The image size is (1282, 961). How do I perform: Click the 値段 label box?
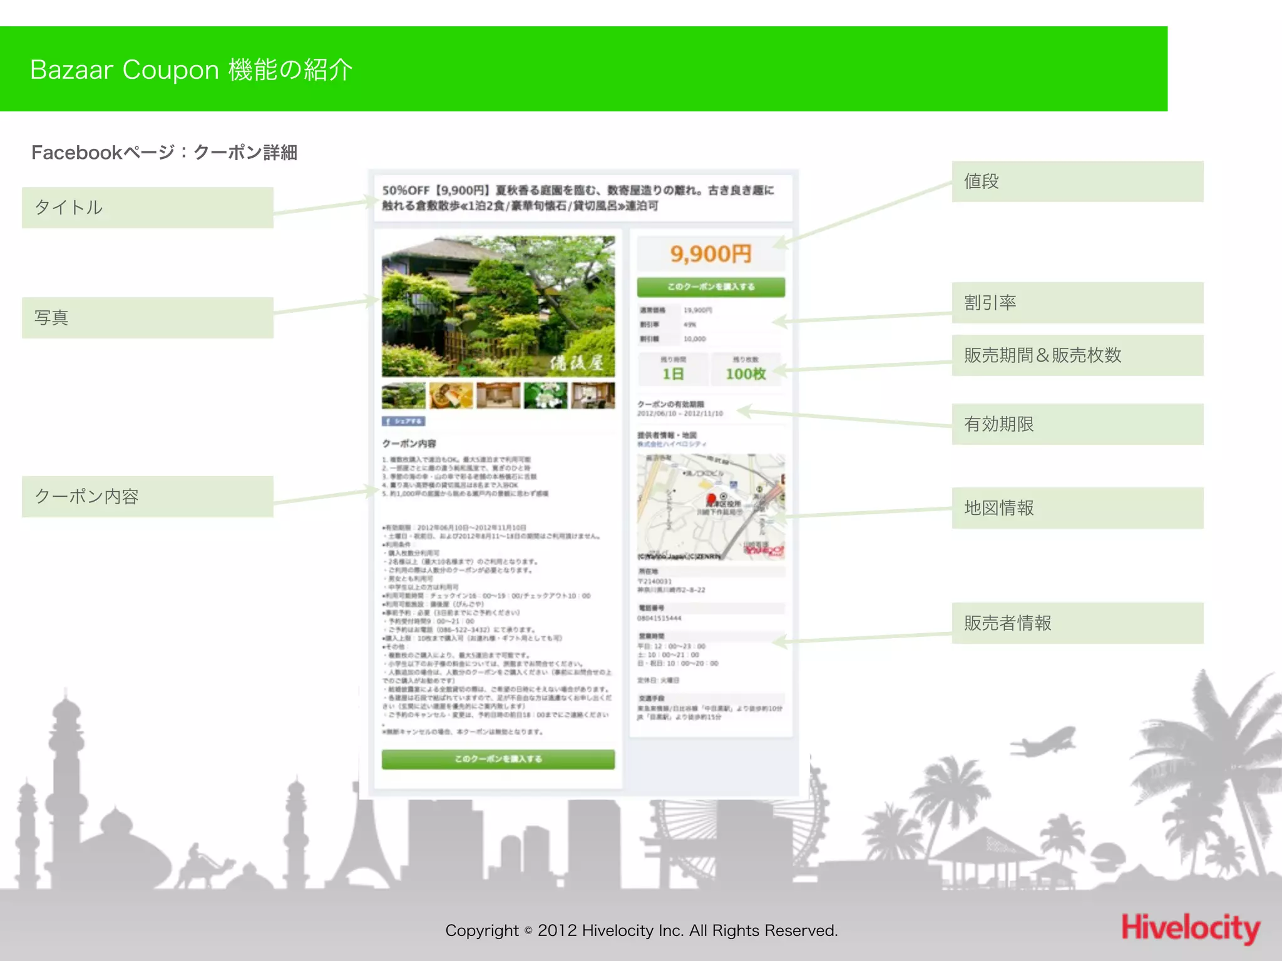(x=1077, y=181)
